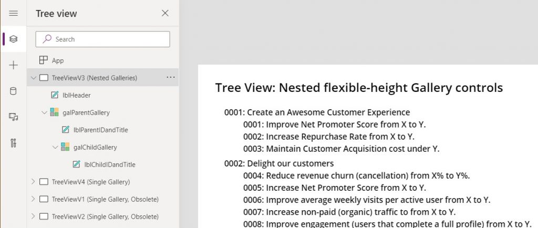Select the canvas header 'Tree View: Nested flexible-height Gallery controls'
The image size is (538, 228).
(x=359, y=88)
